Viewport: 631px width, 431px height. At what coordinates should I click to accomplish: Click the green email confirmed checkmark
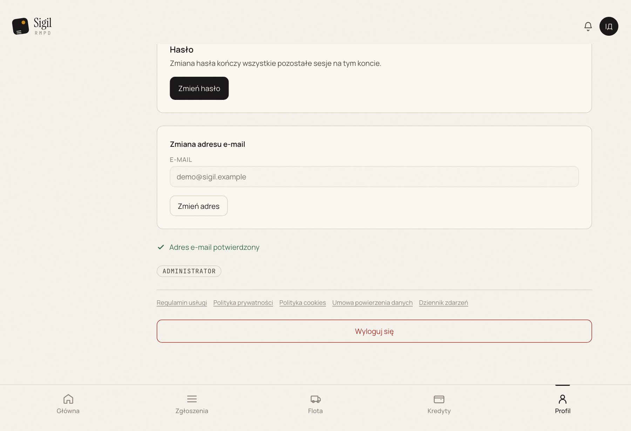click(161, 247)
